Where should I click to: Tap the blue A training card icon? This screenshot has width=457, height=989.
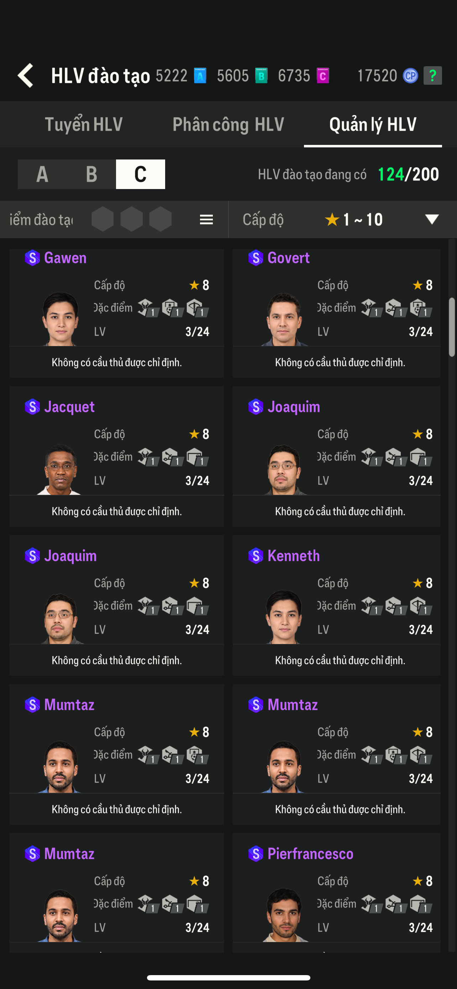coord(200,75)
